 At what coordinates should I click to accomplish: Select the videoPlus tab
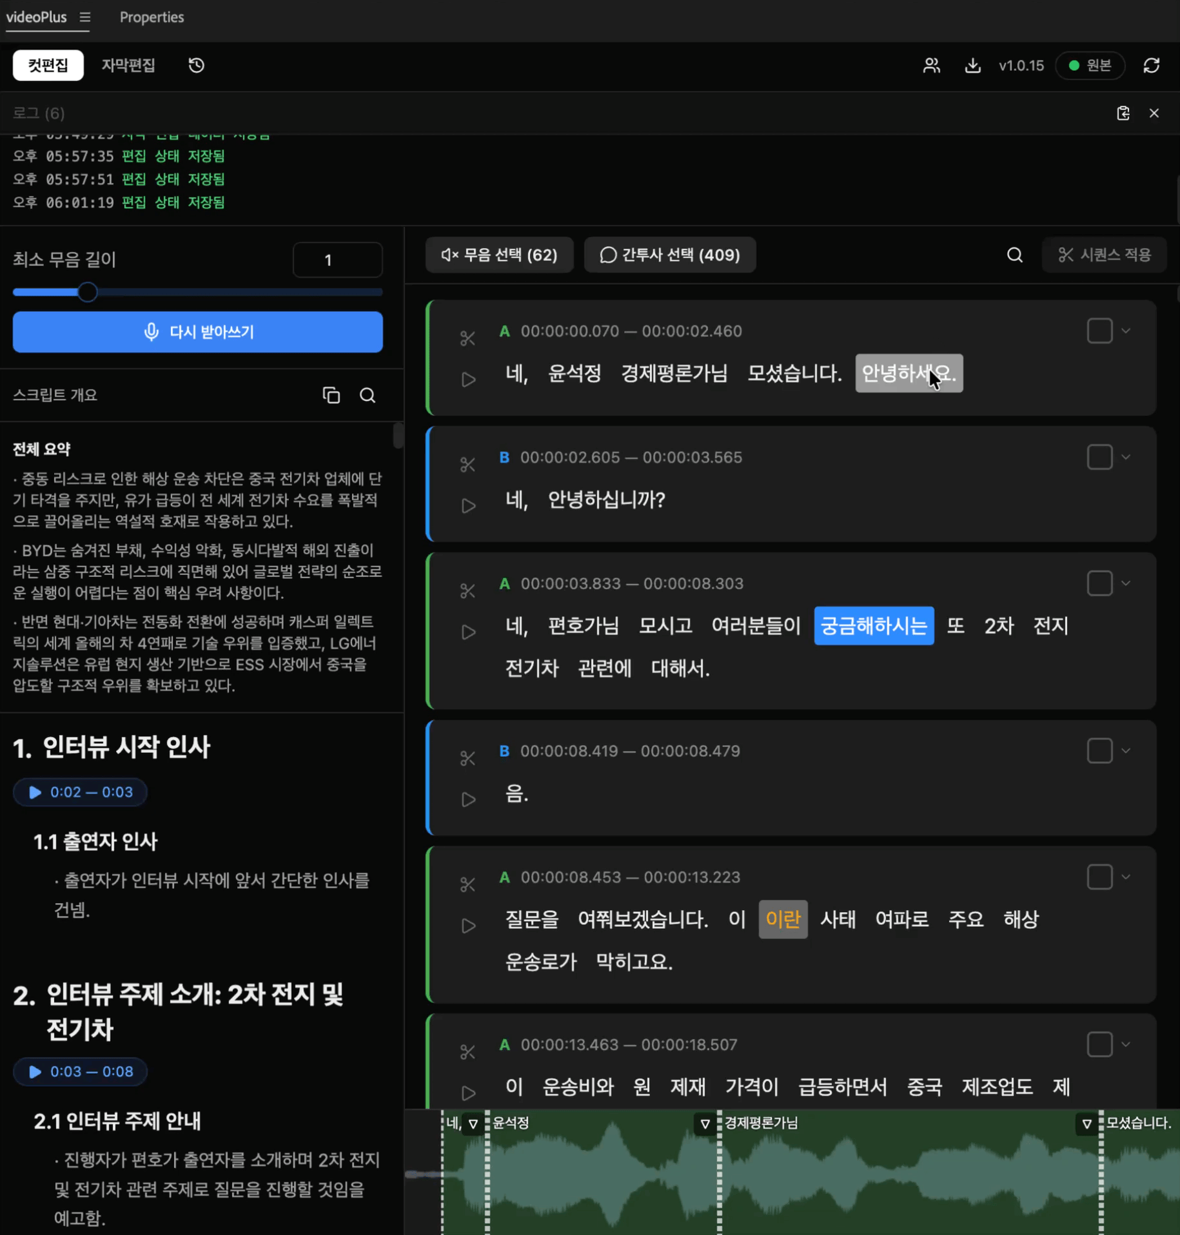coord(37,17)
